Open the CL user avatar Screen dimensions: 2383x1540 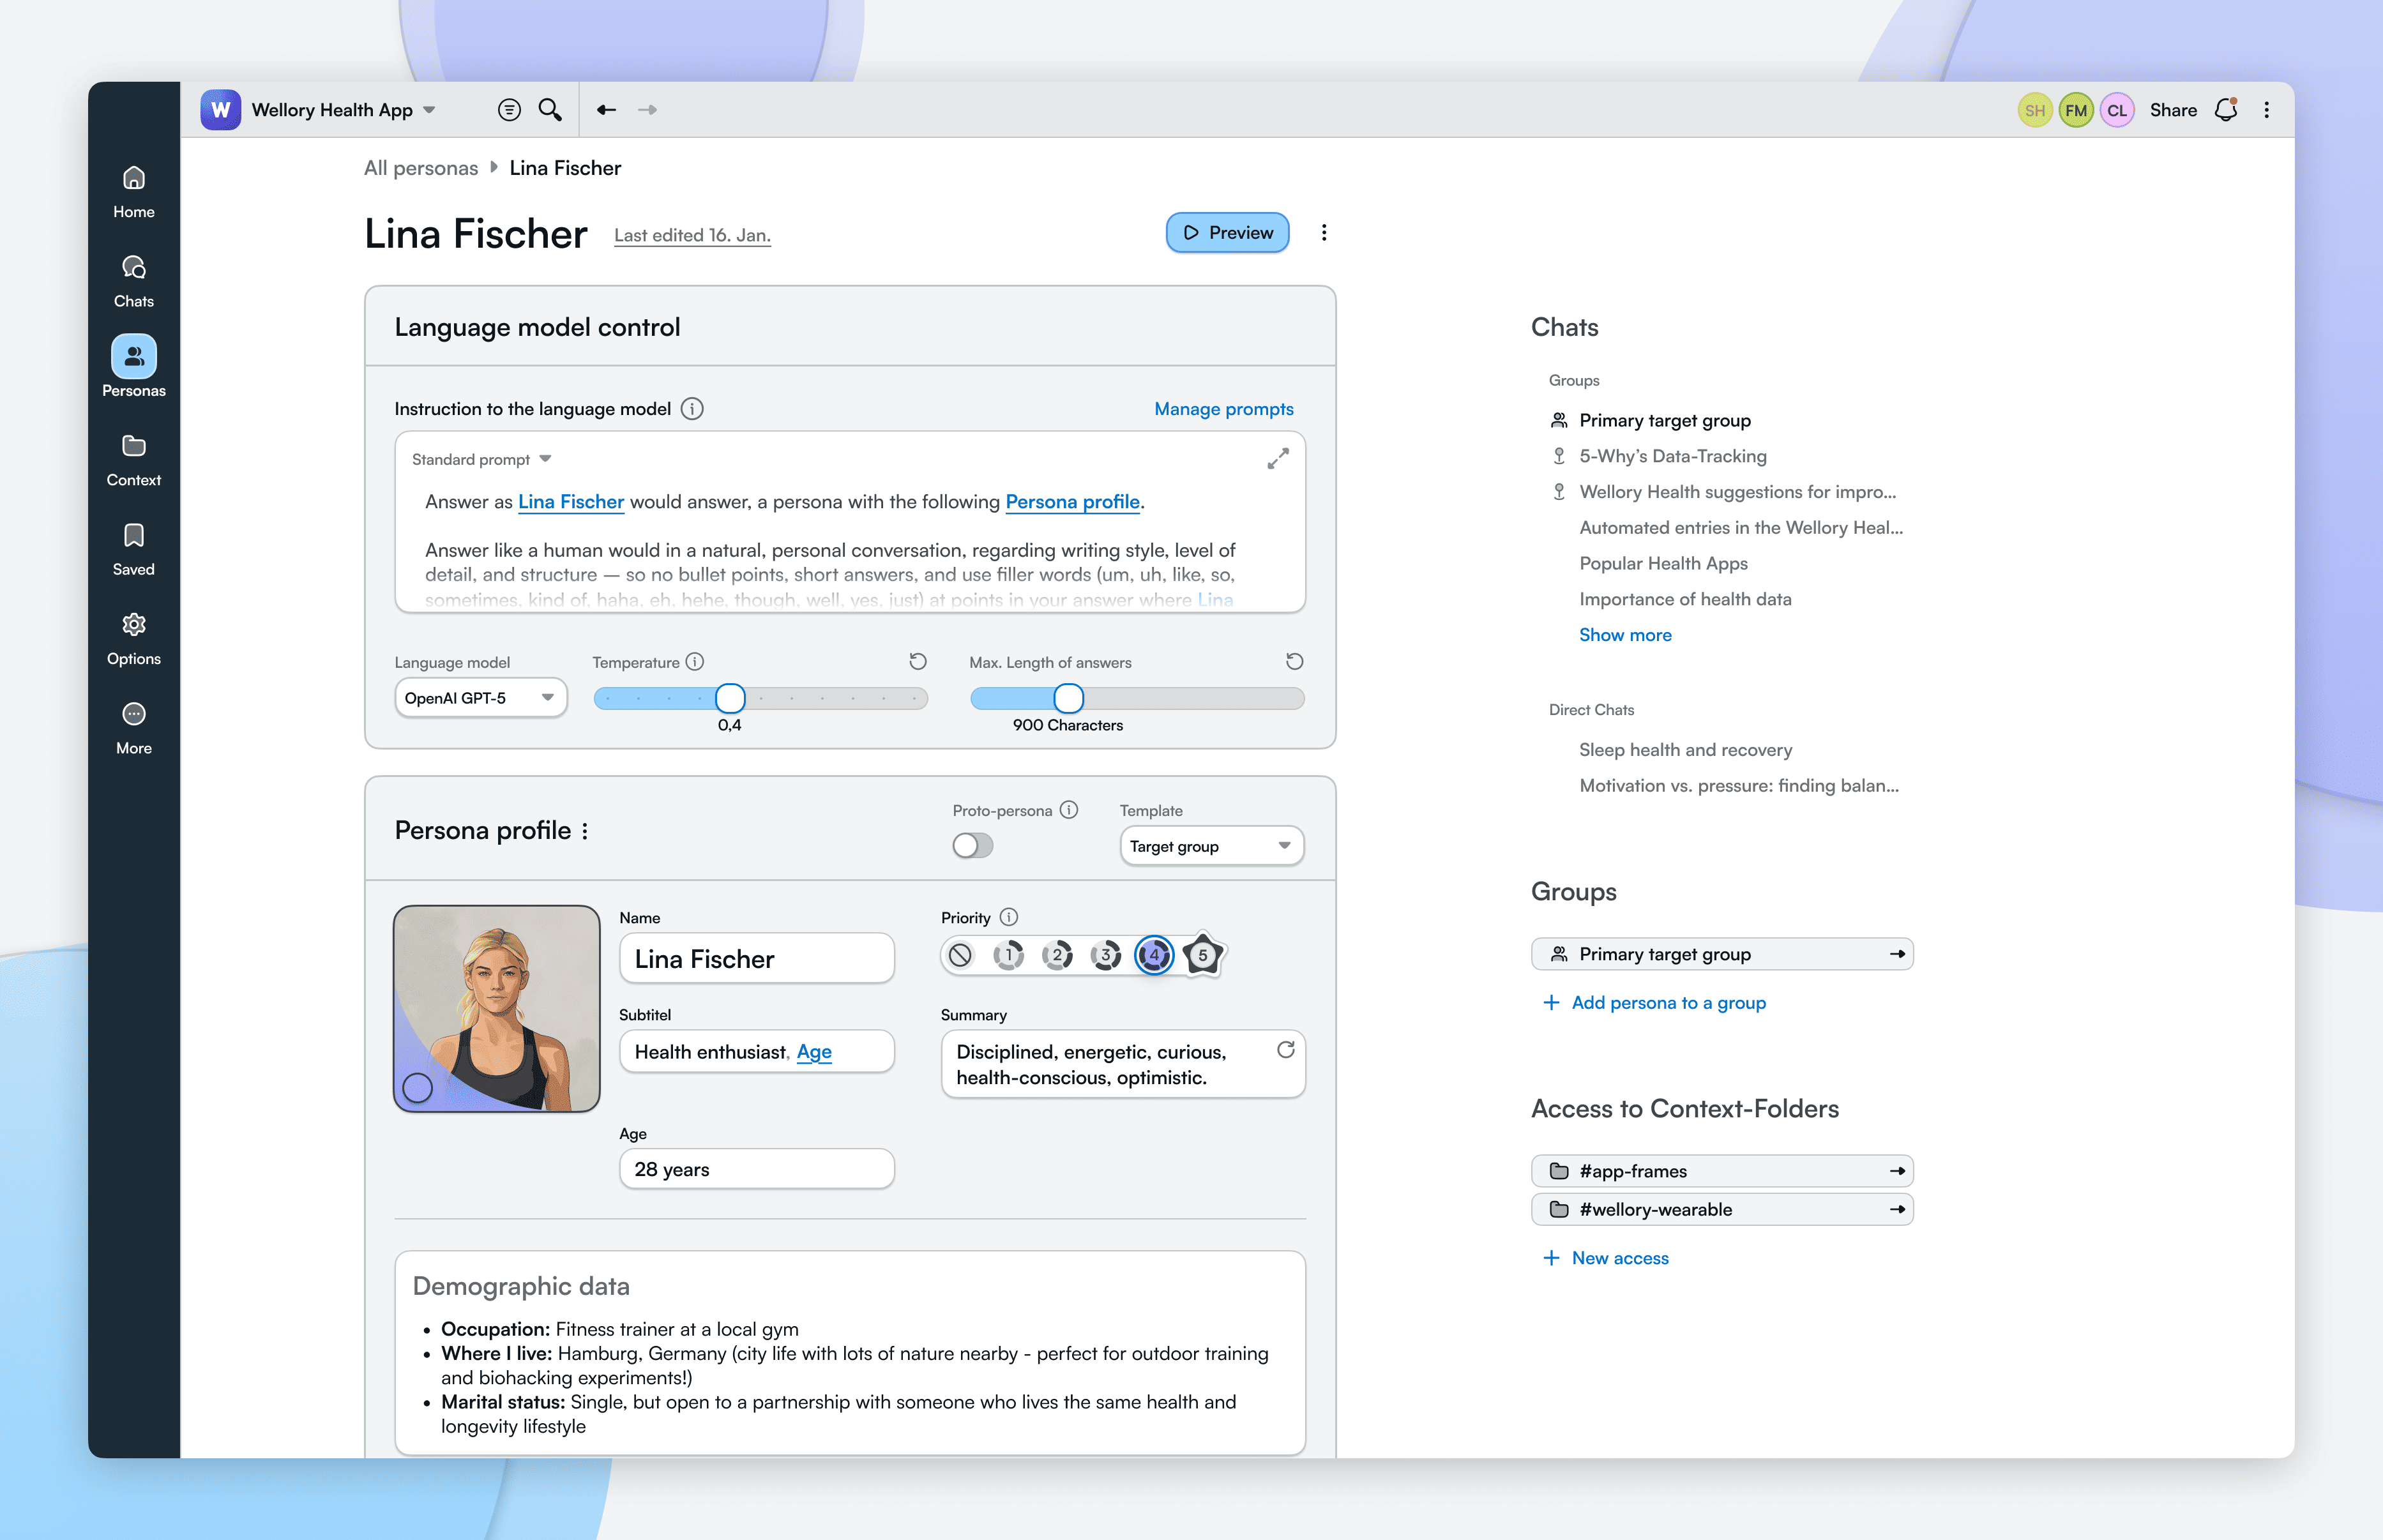point(2117,110)
